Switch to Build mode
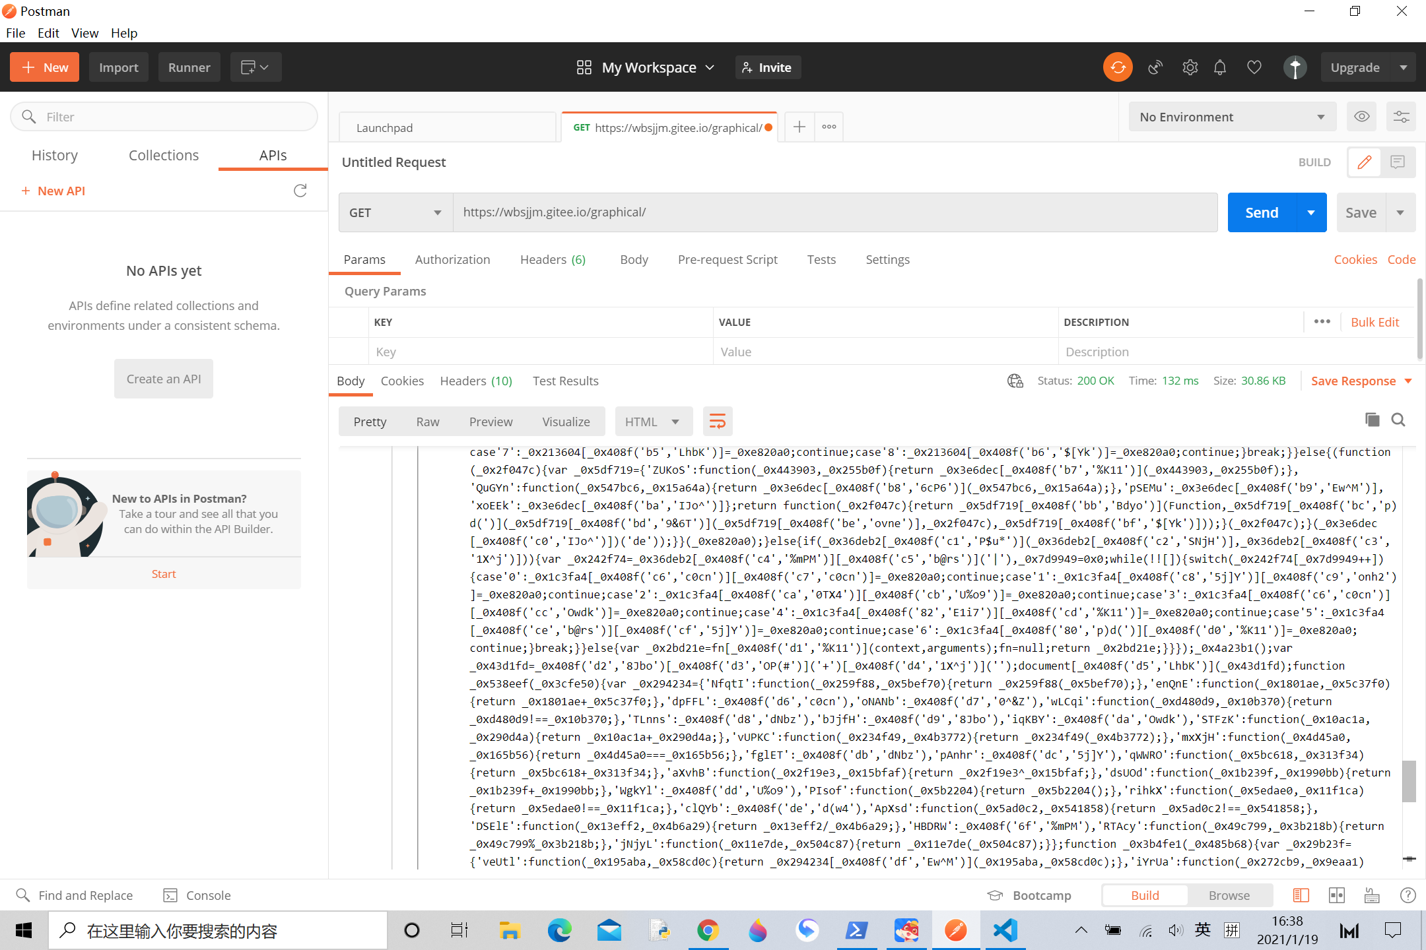This screenshot has width=1426, height=950. tap(1145, 895)
